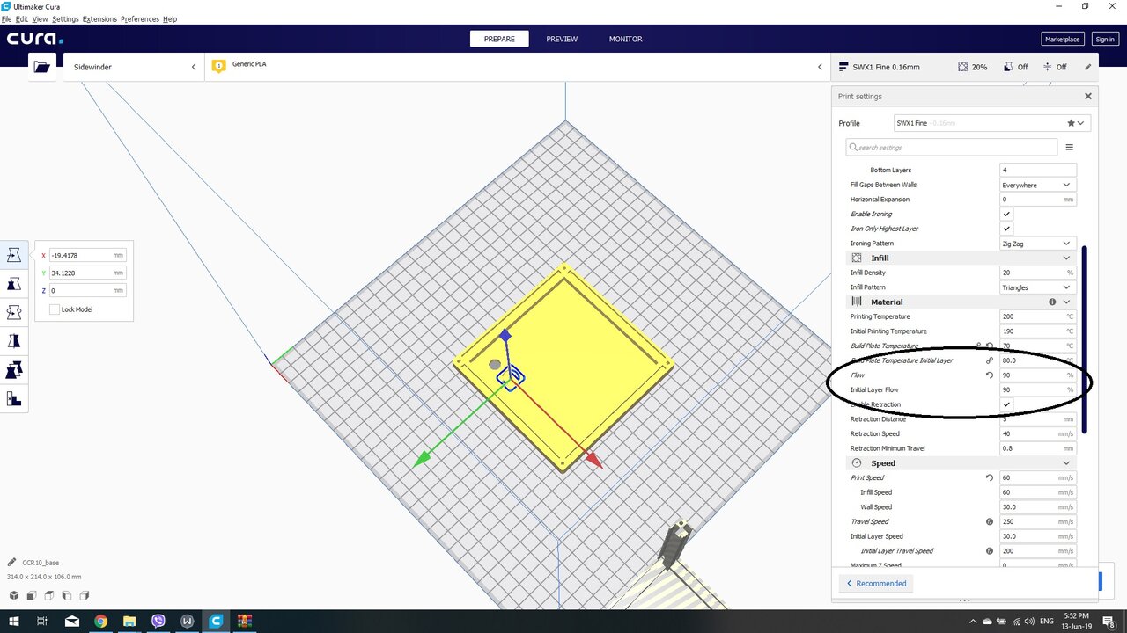The width and height of the screenshot is (1127, 633).
Task: Open Per Model Settings tool
Action: [x=14, y=371]
